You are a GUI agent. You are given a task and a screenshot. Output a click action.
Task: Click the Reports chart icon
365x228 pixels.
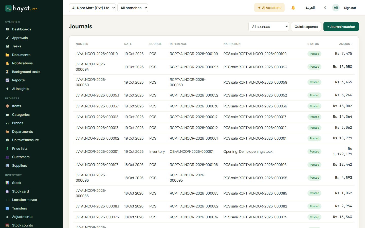tap(7, 80)
